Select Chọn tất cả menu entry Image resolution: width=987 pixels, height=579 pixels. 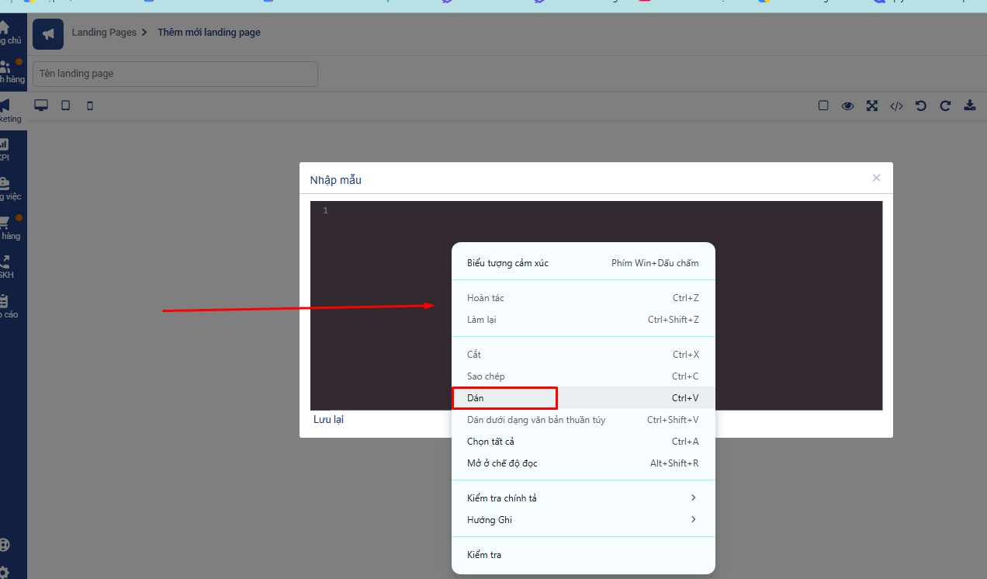[583, 441]
